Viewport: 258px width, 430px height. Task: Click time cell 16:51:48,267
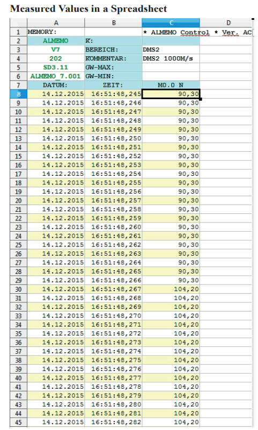113,290
